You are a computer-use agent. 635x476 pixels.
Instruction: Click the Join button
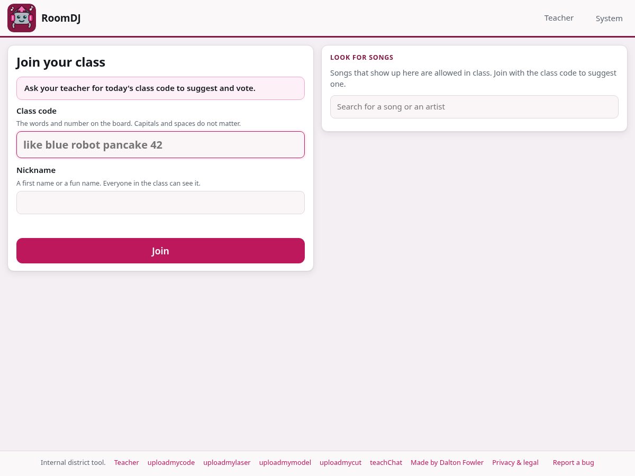(160, 251)
